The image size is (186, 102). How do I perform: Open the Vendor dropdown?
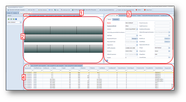(137, 29)
